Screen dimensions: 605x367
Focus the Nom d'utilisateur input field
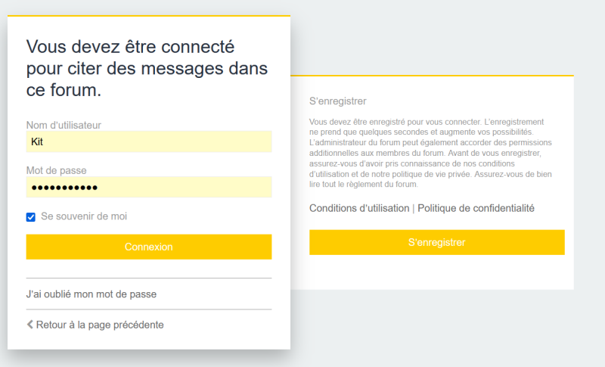pos(149,142)
